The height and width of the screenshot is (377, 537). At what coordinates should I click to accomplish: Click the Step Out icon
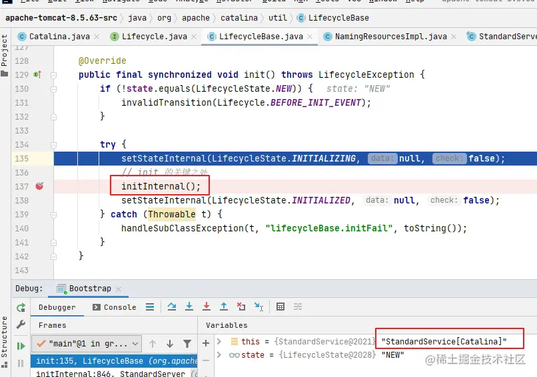coord(224,307)
